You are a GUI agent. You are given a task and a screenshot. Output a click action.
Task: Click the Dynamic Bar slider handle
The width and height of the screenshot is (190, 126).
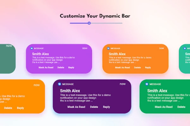(89, 23)
